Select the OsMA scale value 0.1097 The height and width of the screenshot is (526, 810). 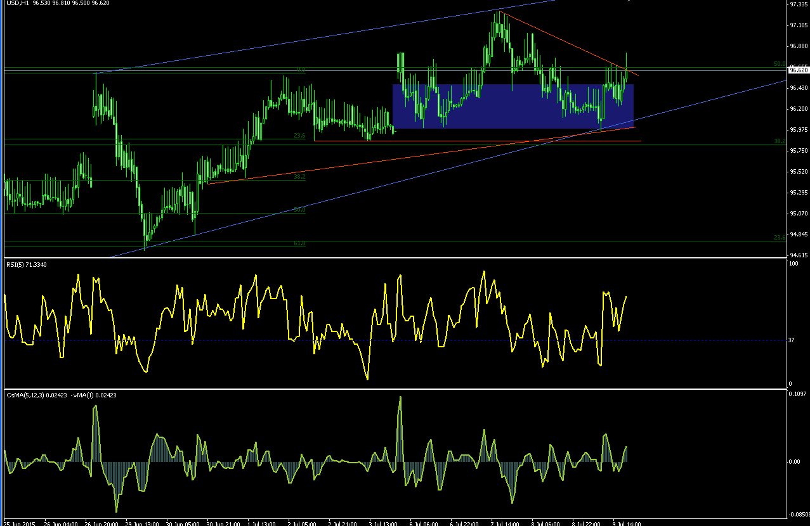tap(797, 394)
